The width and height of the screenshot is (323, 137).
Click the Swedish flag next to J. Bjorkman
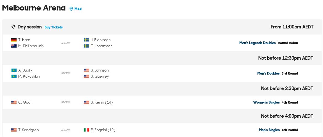click(86, 40)
